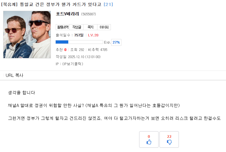Image resolution: width=226 pixels, height=152 pixels.
Task: Click the 27% experience percentage box
Action: (x=116, y=42)
